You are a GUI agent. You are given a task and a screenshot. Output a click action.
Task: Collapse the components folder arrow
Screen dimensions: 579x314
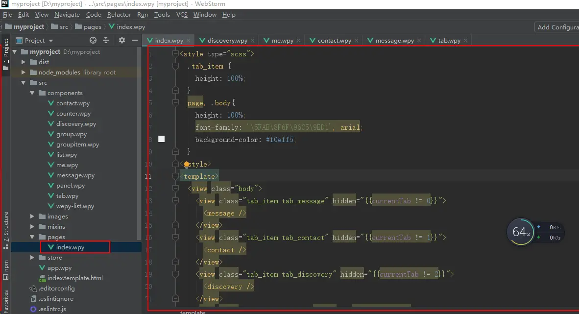pos(32,93)
